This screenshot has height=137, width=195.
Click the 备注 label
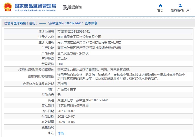[51, 100]
